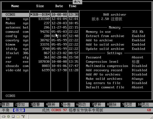
Task: Select the CCDOS sub-directory row
Action: [x=40, y=15]
